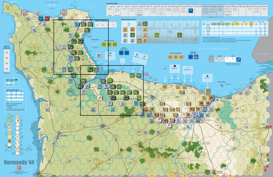Click the green REPL marker in box 5
The width and height of the screenshot is (273, 177).
click(180, 35)
